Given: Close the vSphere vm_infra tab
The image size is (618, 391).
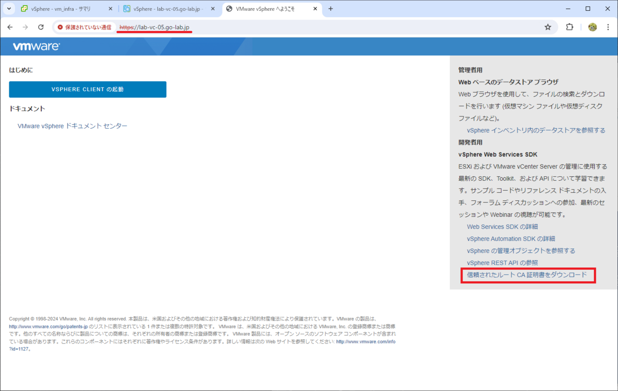Looking at the screenshot, I should pos(110,9).
